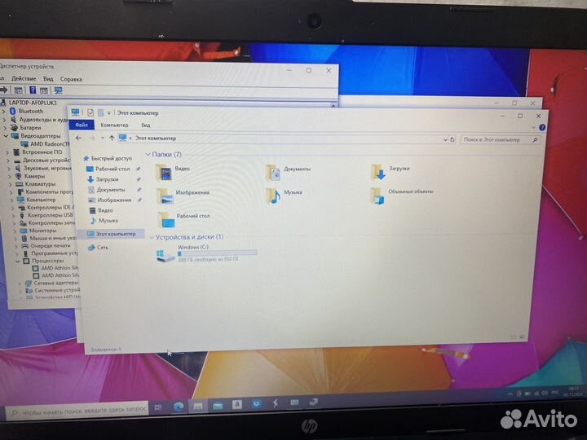
Task: Click the Properties icon in Explorer quick access toolbar
Action: (x=90, y=112)
